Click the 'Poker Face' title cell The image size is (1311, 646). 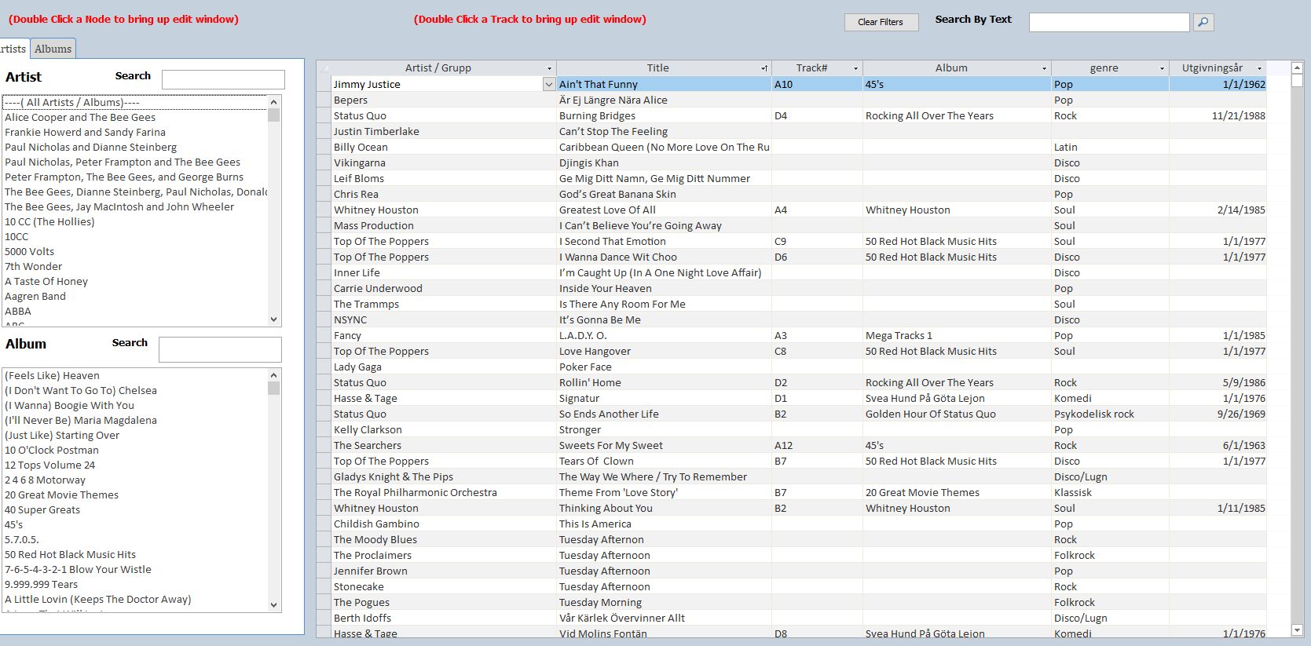point(664,367)
